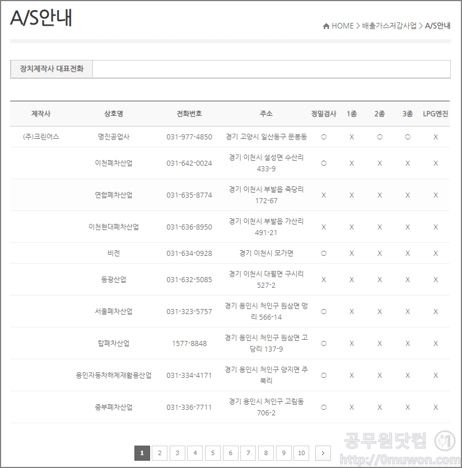This screenshot has width=462, height=468.
Task: Click the 전화번호 column header
Action: [189, 114]
